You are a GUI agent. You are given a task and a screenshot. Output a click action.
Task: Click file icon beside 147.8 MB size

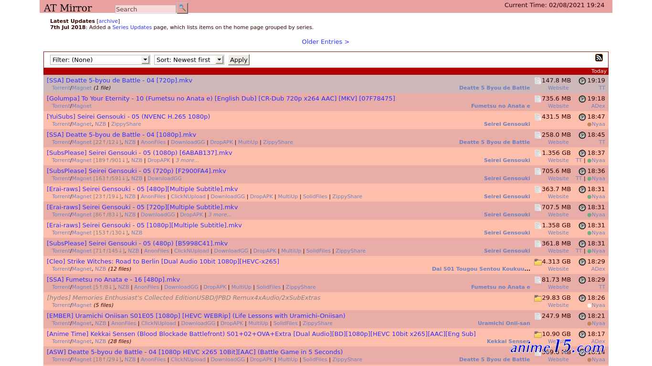tap(537, 81)
